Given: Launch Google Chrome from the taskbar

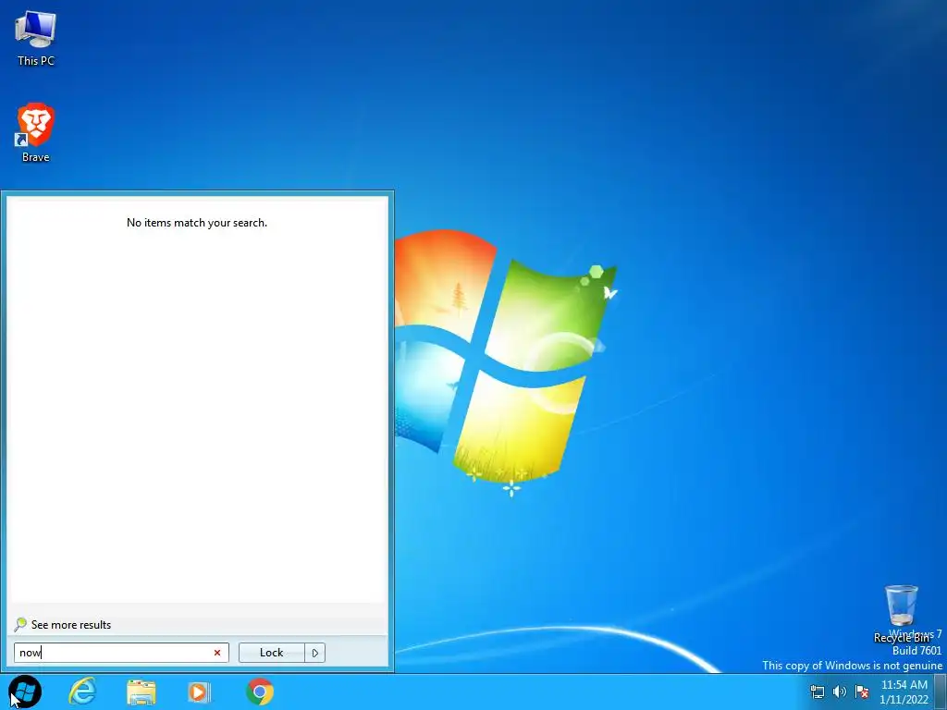Looking at the screenshot, I should pyautogui.click(x=260, y=692).
